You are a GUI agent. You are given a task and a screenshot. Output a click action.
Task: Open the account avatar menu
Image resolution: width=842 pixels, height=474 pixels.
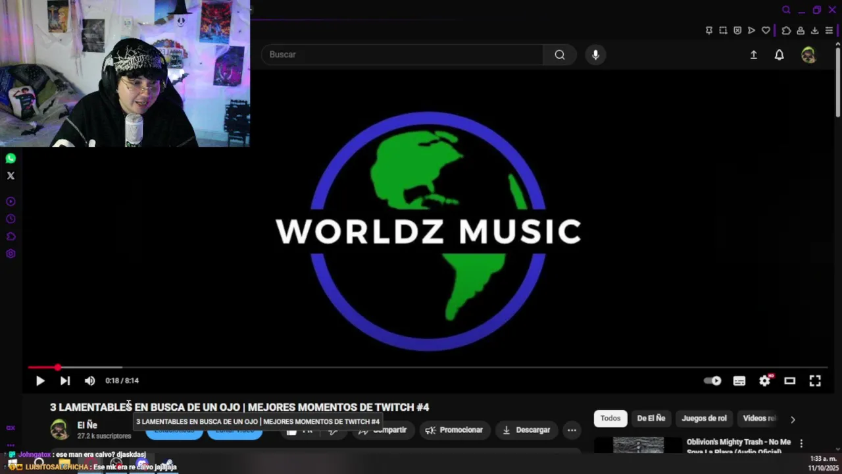coord(808,55)
